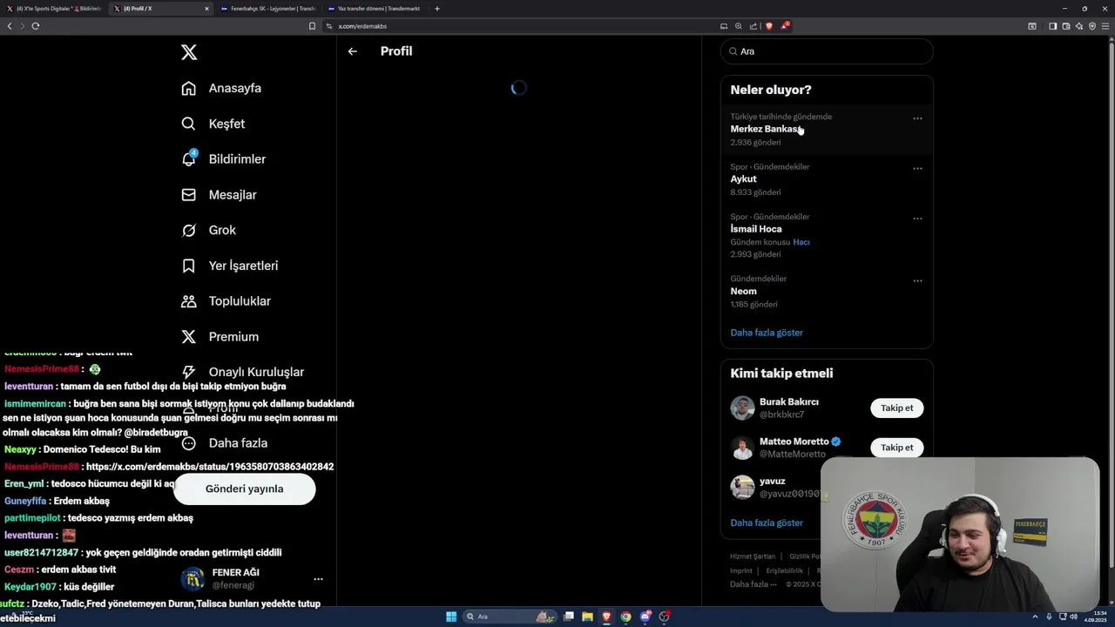Switch to Fenerbahçe SK Lejyonerler tab

pos(267,9)
